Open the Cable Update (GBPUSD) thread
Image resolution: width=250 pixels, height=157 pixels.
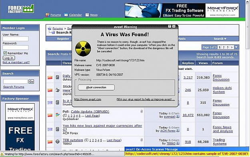(x=90, y=112)
